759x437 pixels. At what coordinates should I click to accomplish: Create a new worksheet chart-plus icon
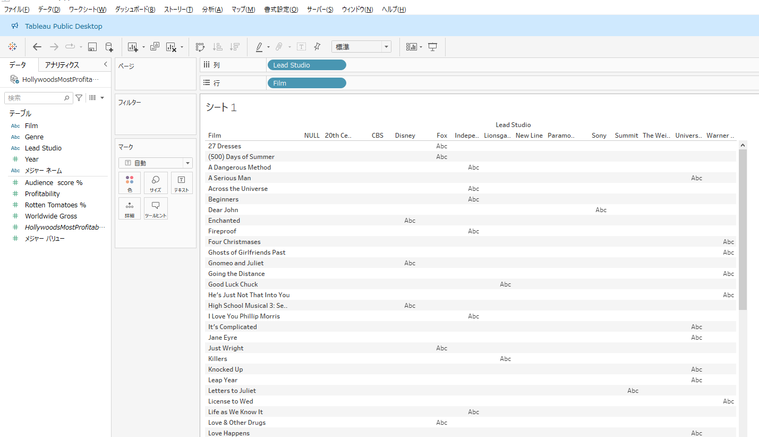pyautogui.click(x=133, y=47)
